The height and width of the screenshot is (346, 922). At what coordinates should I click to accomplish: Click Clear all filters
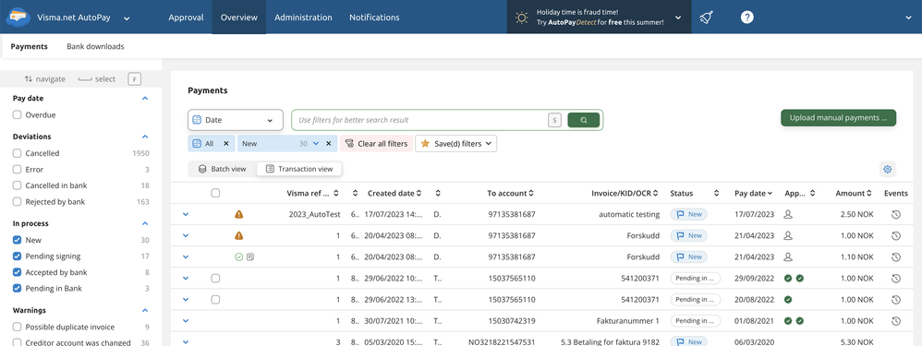(376, 143)
